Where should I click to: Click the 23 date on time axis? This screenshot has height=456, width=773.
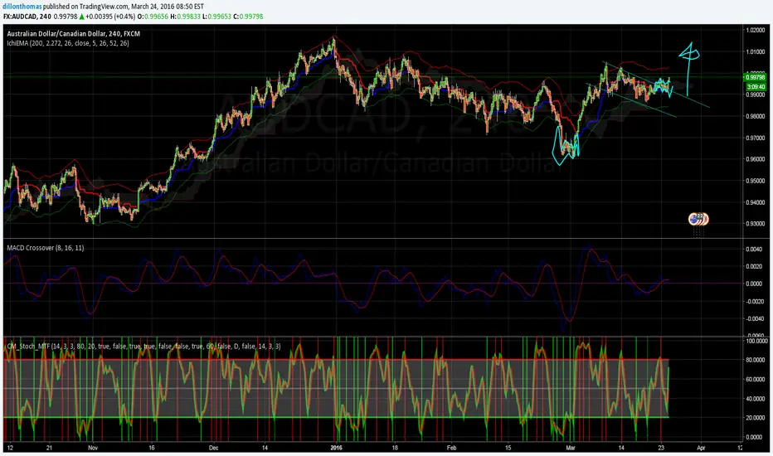(x=661, y=448)
